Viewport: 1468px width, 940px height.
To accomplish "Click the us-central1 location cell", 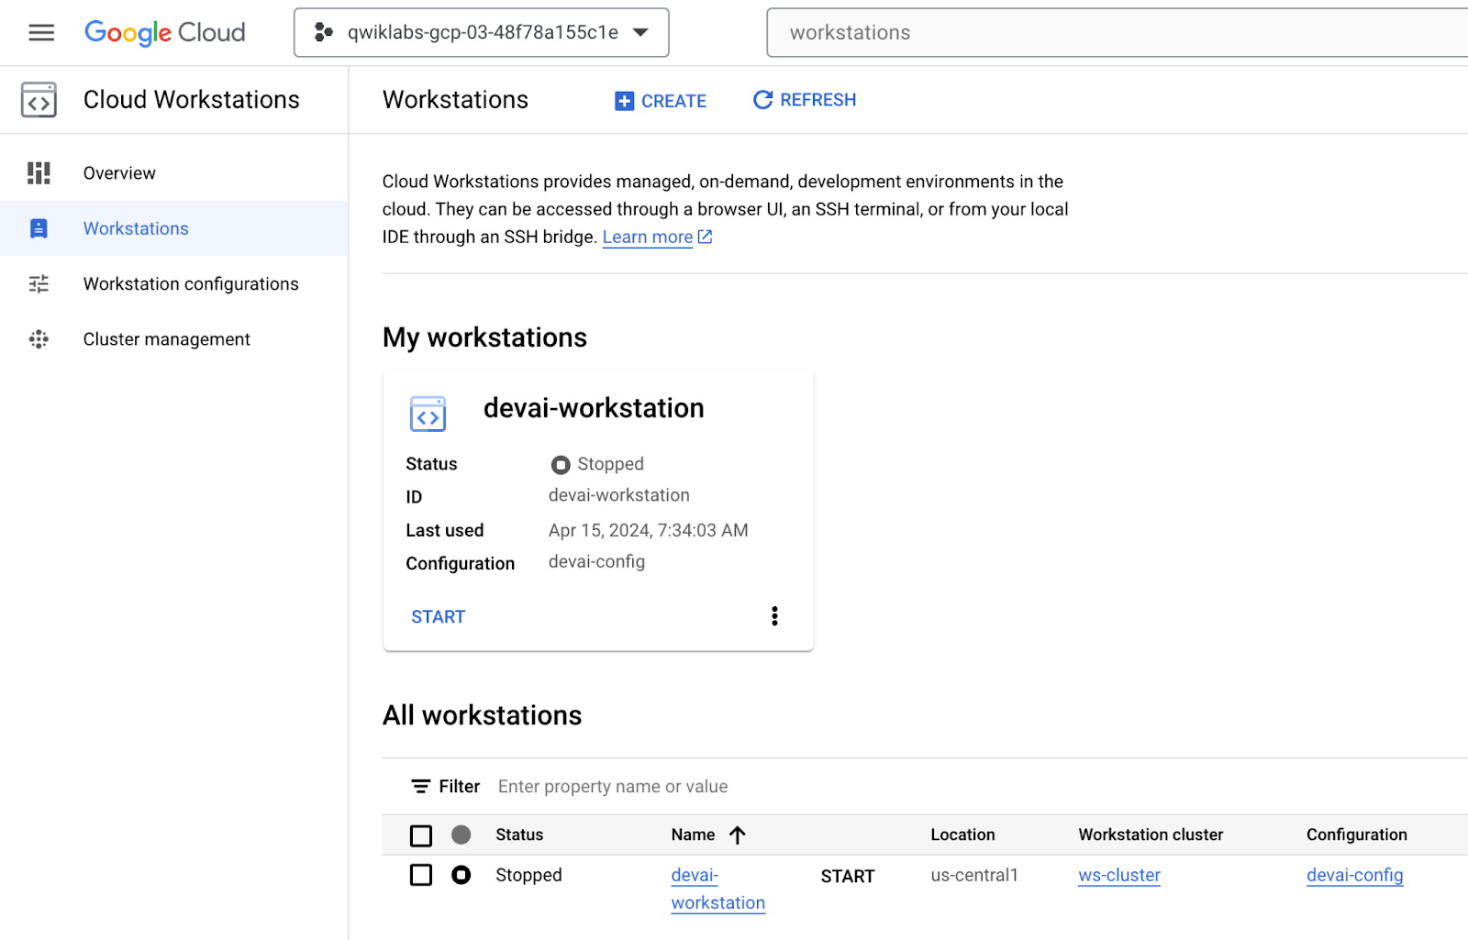I will [974, 875].
